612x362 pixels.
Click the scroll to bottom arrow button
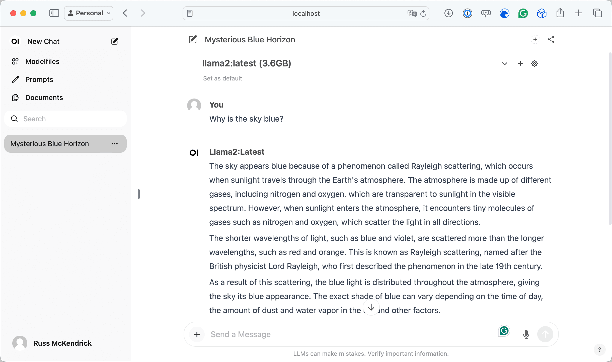371,307
